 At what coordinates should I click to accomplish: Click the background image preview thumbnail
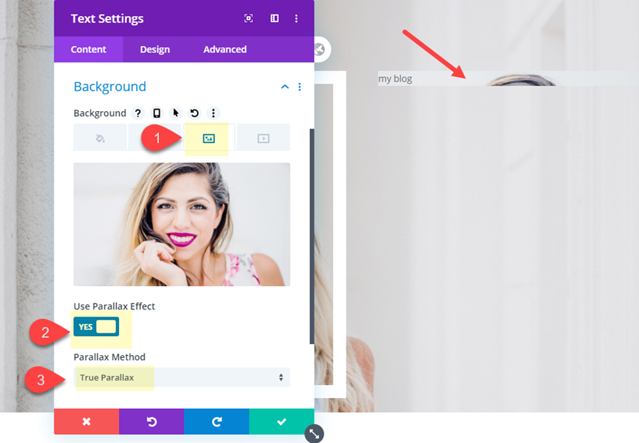[182, 224]
